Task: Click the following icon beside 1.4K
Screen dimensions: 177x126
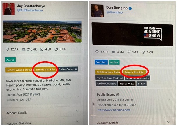Action: click(129, 52)
